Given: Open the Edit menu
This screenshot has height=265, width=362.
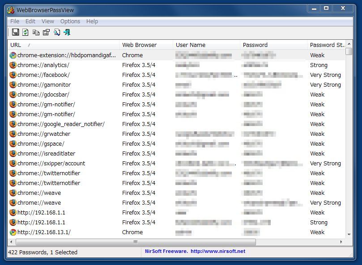Looking at the screenshot, I should pos(30,21).
